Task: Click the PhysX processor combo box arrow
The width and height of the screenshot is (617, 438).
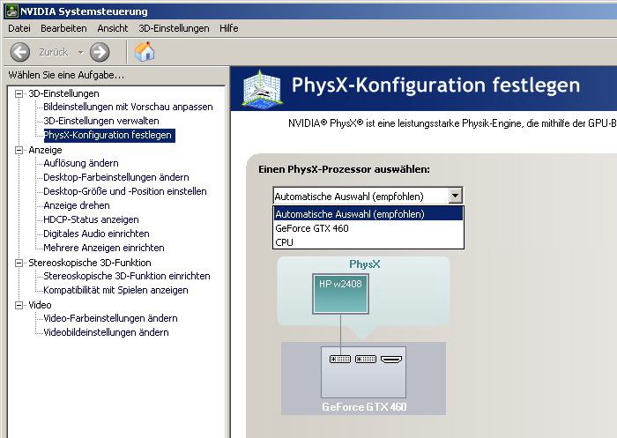Action: coord(456,195)
